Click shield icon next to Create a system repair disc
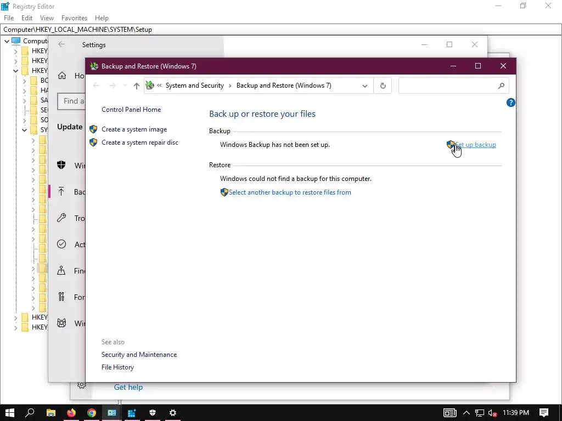The image size is (562, 421). pos(93,143)
